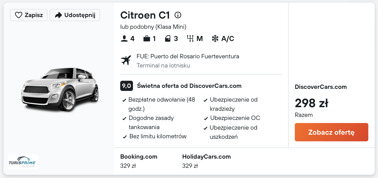The height and width of the screenshot is (178, 378).
Task: Click the passenger seats icon
Action: 124,39
